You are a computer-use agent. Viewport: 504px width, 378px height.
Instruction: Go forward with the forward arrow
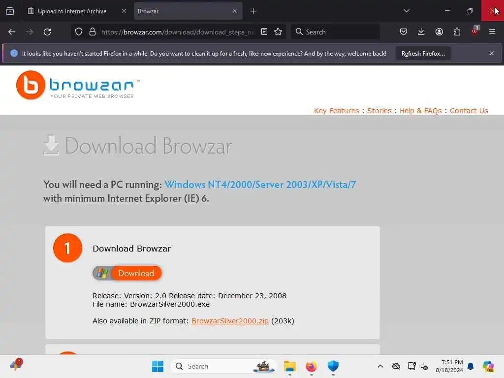pyautogui.click(x=30, y=32)
